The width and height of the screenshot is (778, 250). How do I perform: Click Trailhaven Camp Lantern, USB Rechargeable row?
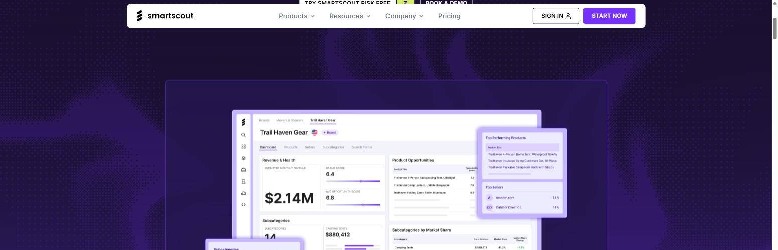pos(434,185)
